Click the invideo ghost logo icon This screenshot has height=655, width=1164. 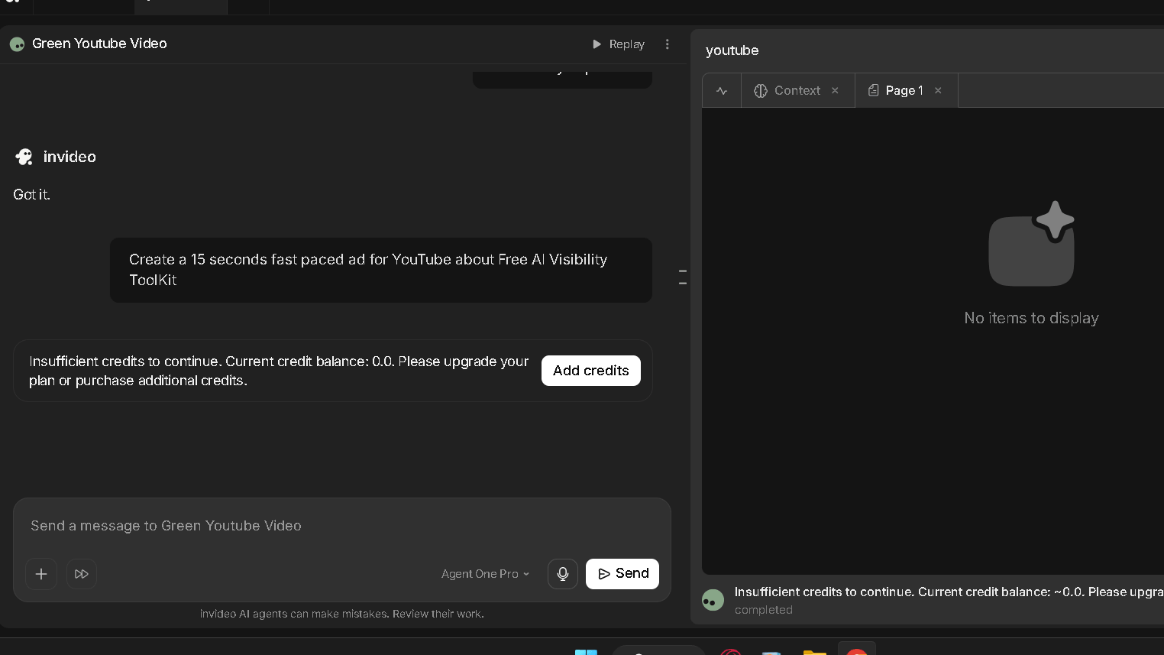(24, 157)
